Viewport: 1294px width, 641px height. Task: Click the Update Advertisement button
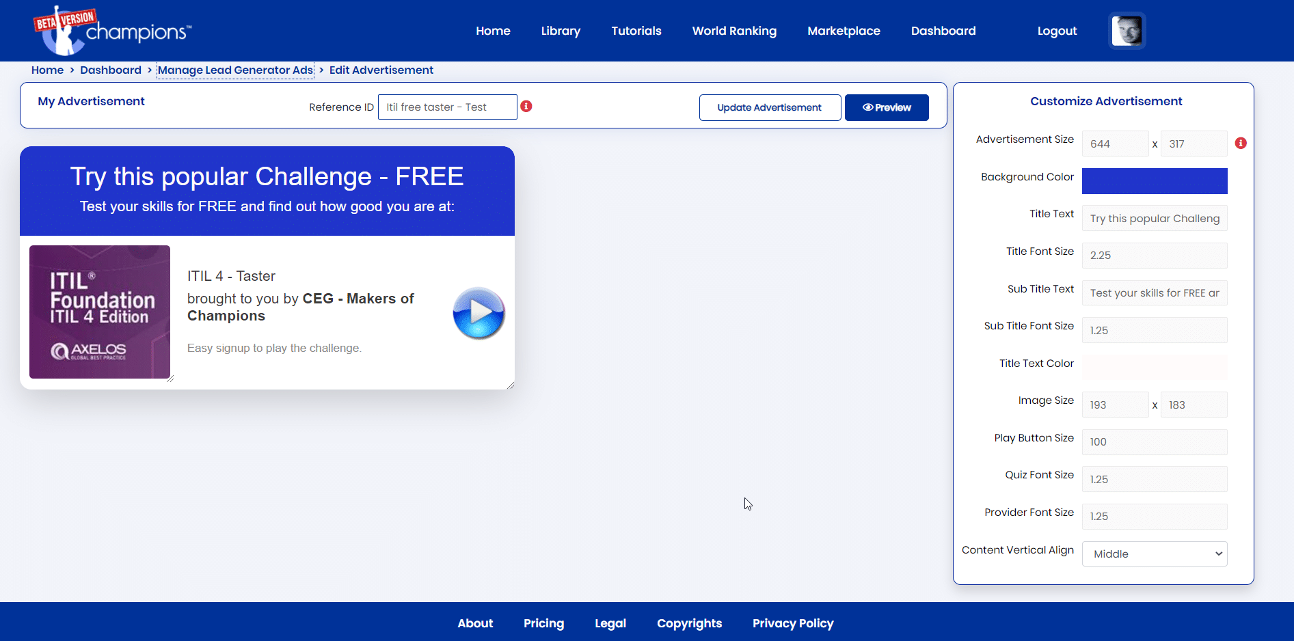pos(770,107)
